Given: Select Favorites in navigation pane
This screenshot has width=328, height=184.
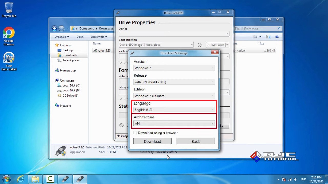Looking at the screenshot, I should (x=66, y=45).
